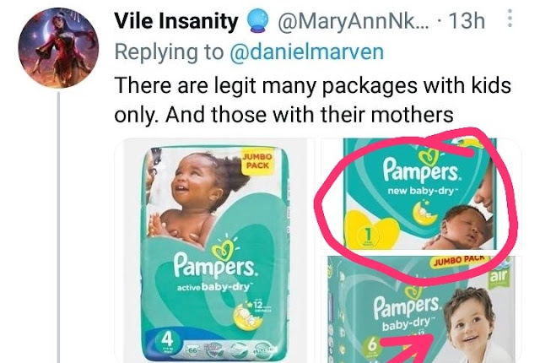Click the Vile Insanity display name
This screenshot has height=363, width=540.
176,20
